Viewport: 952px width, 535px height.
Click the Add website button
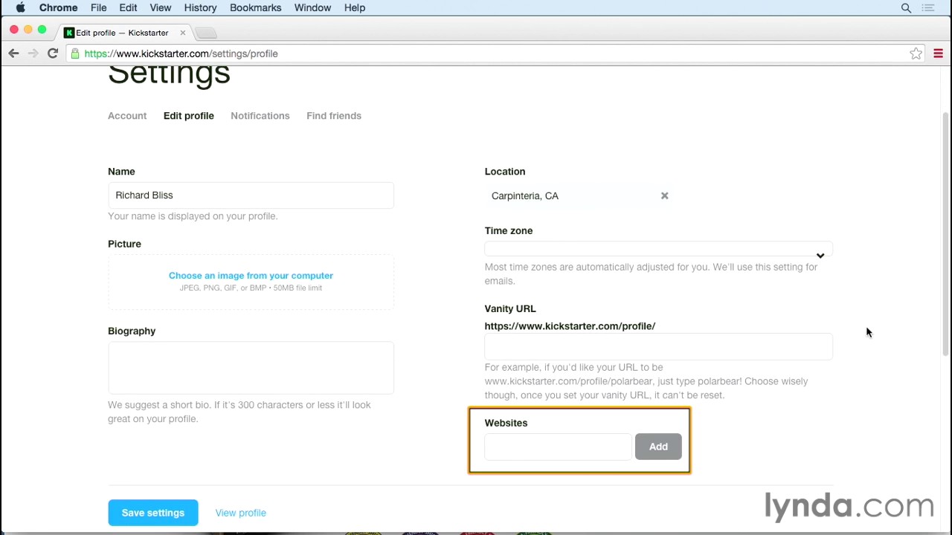(x=658, y=447)
